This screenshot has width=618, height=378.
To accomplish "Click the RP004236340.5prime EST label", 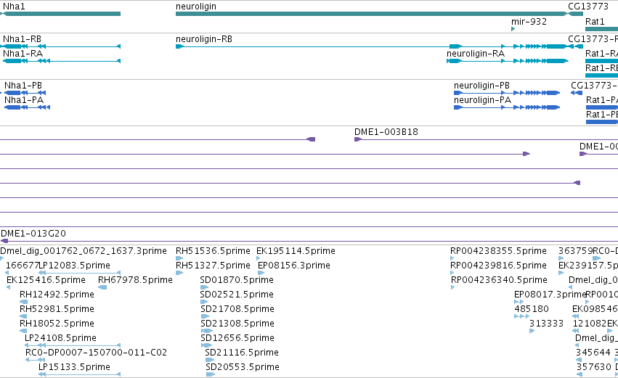I will [x=499, y=280].
